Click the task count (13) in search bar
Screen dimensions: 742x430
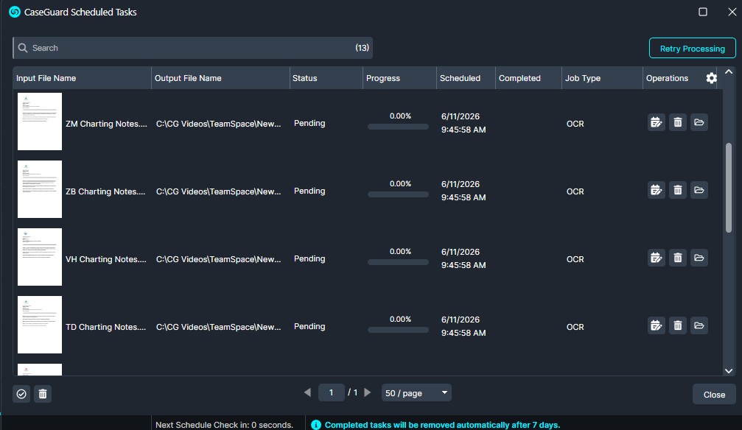(x=362, y=48)
